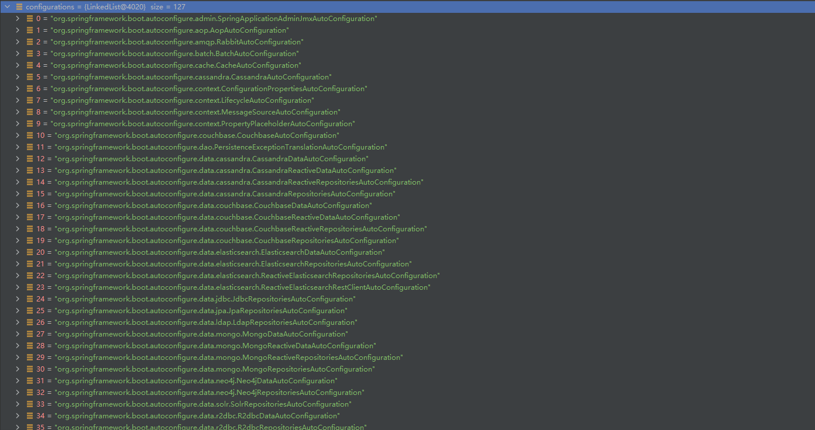Screen dimensions: 815x430
Task: Click the field icon of entry 12
Action: coord(30,159)
